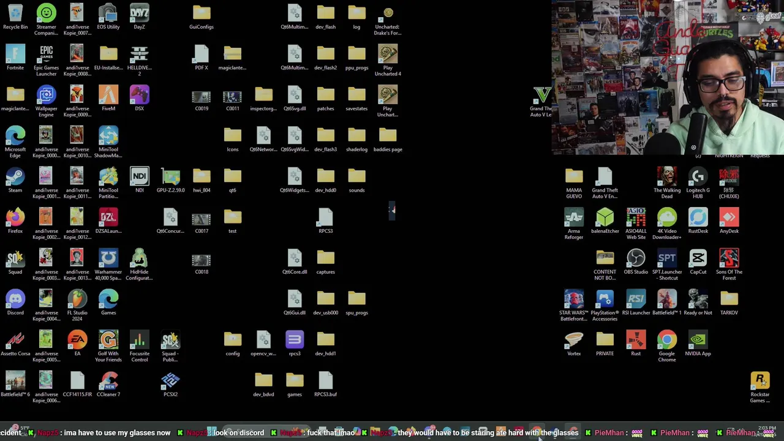The image size is (784, 441).
Task: Click the balenaEtcher icon
Action: pos(605,221)
